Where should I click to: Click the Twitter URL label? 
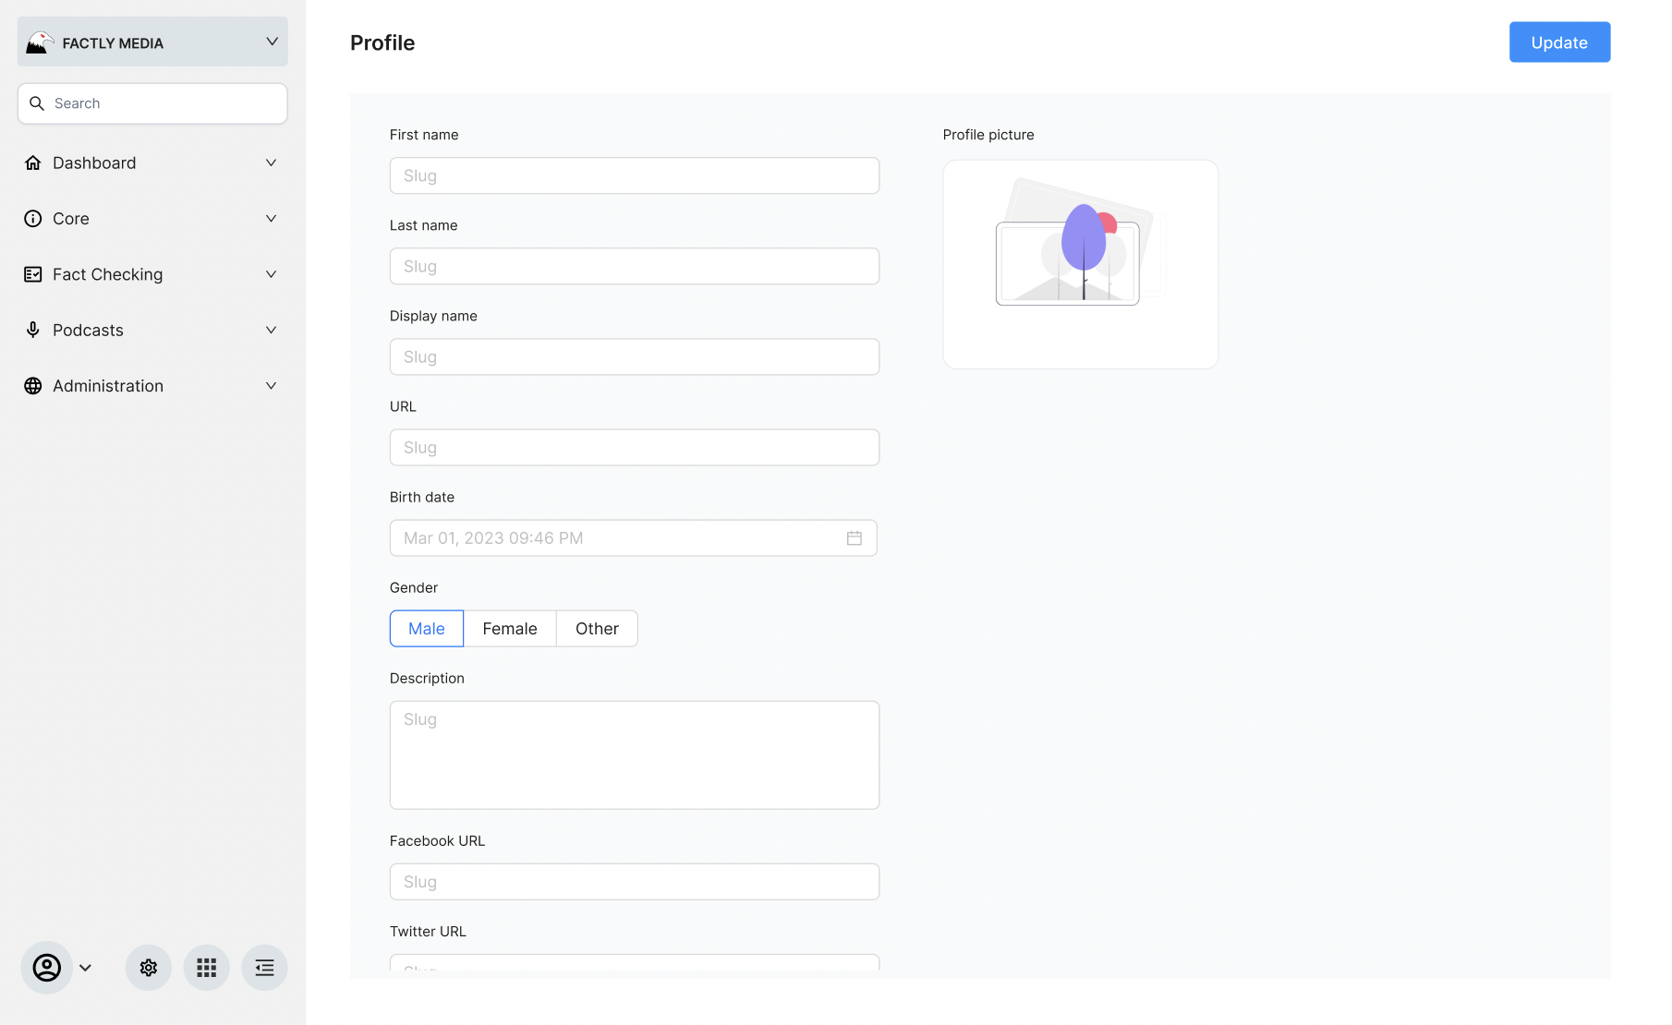coord(428,932)
